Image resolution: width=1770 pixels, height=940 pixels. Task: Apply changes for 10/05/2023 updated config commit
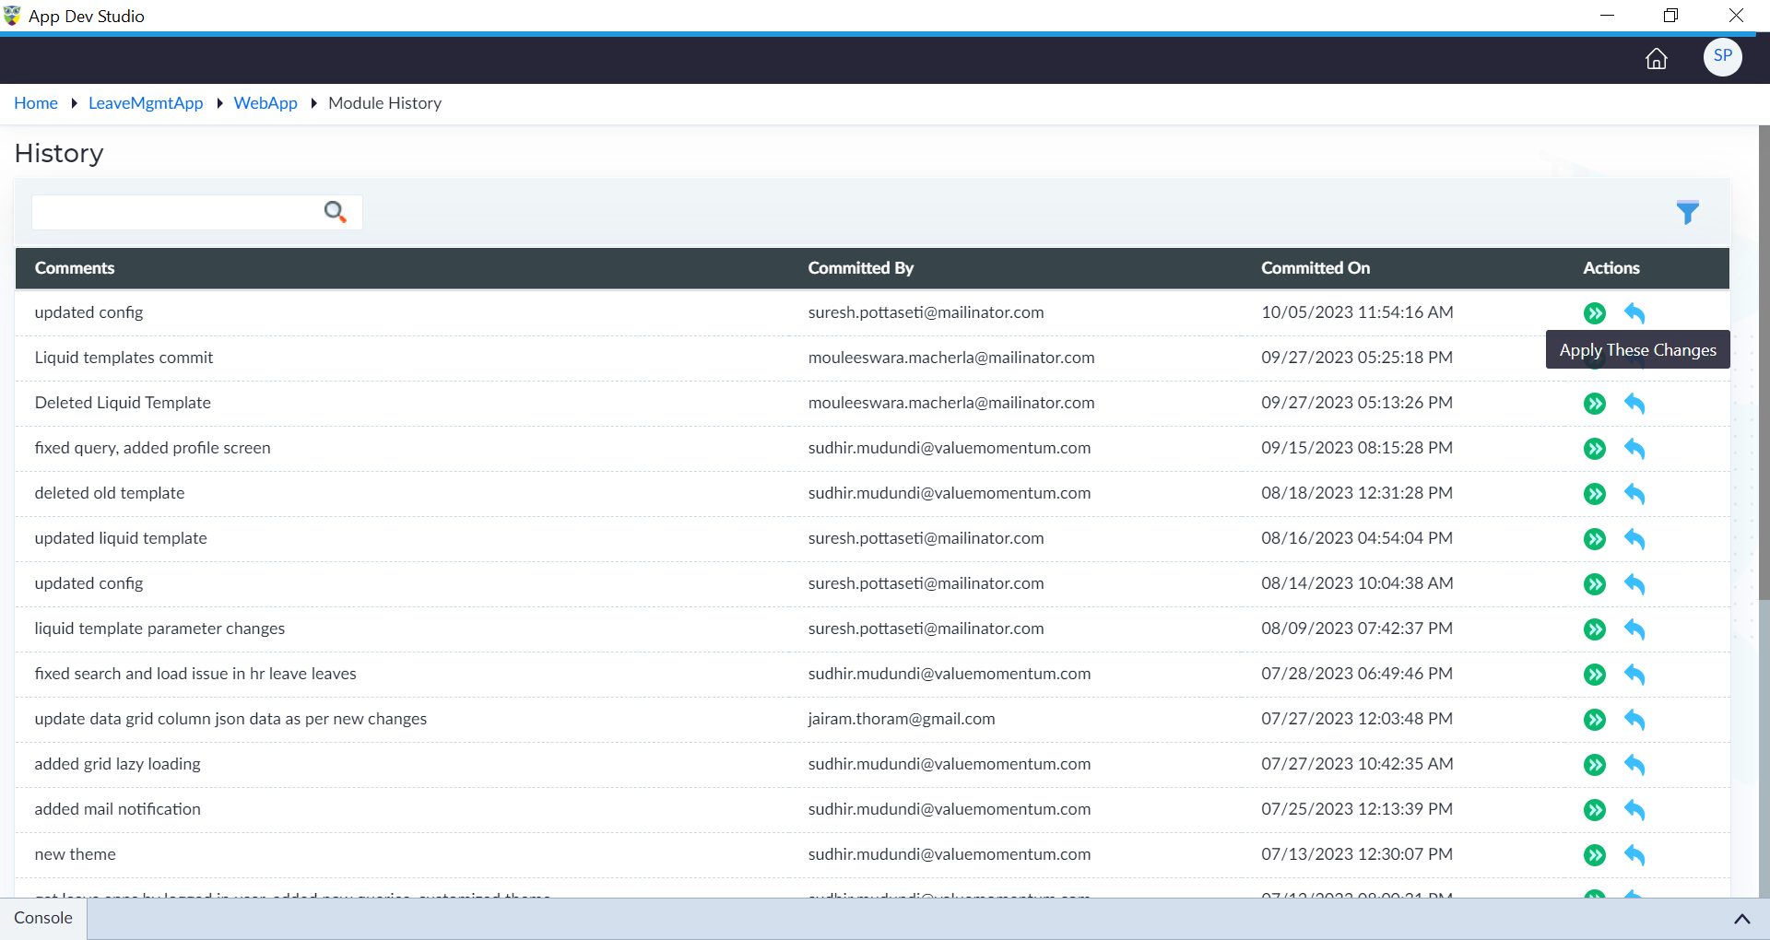click(x=1595, y=313)
